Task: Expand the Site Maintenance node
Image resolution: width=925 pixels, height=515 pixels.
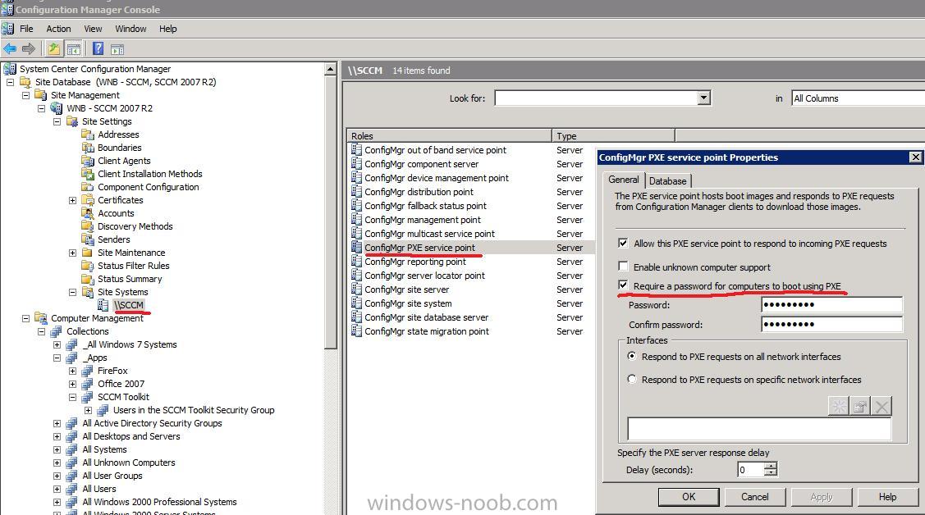Action: pos(72,253)
